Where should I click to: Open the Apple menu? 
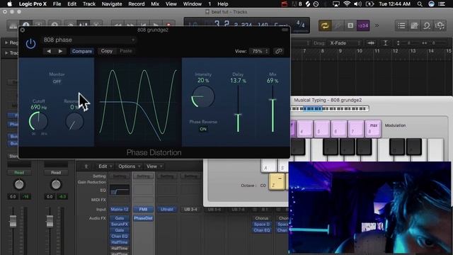[x=9, y=4]
